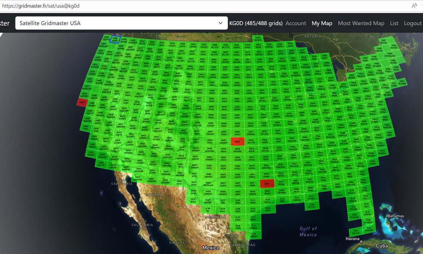Select the EM20 grid cell
Viewport: 423px width, 254px height.
pyautogui.click(x=267, y=192)
